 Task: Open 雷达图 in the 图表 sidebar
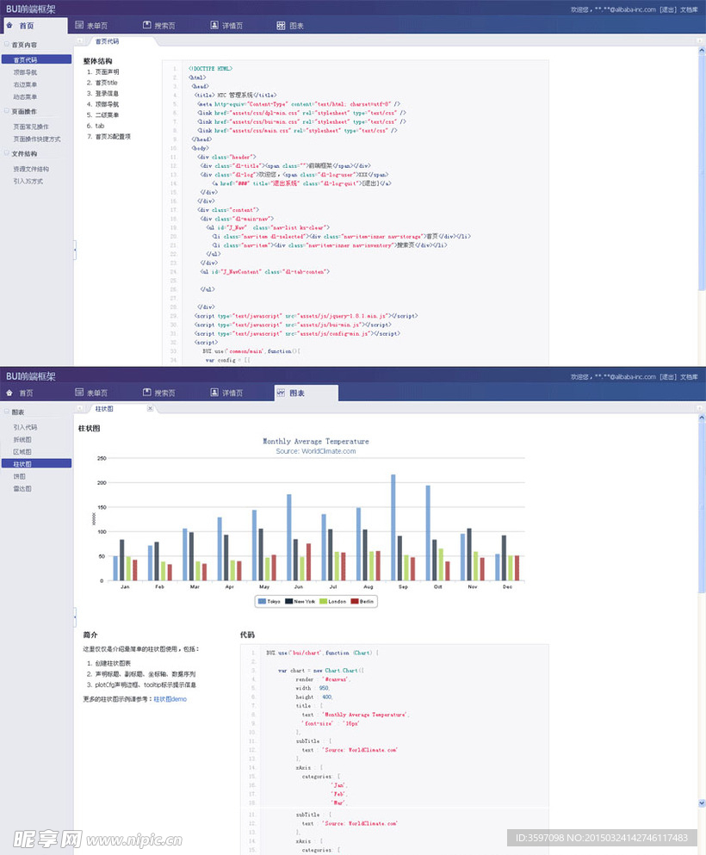(22, 488)
